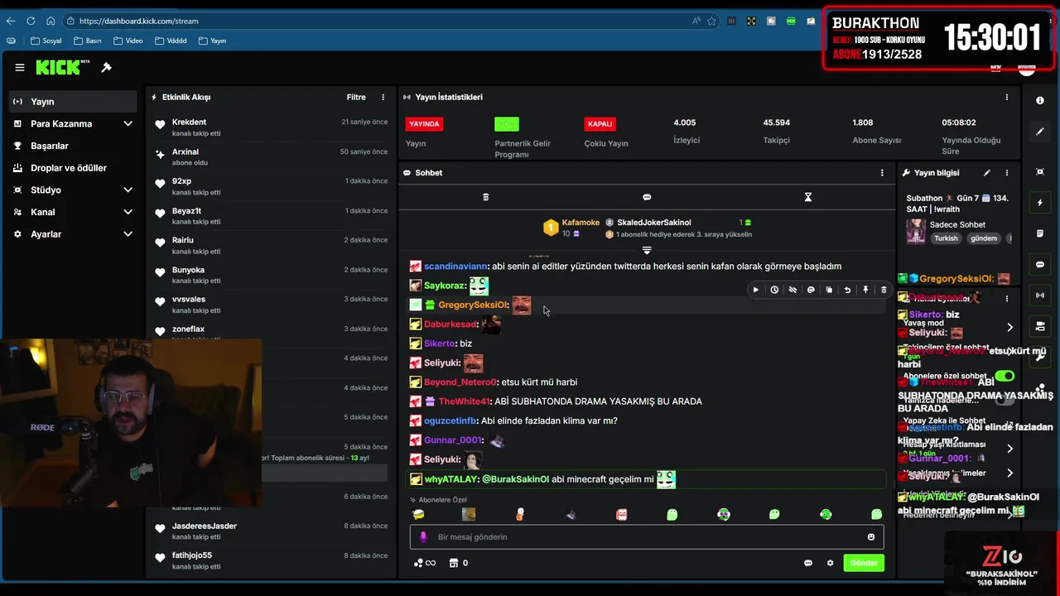Click the play icon in message action toolbar
This screenshot has width=1060, height=596.
click(x=755, y=290)
